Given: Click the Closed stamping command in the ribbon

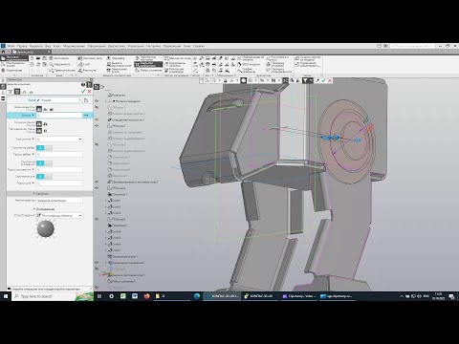Looking at the screenshot, I should click(x=148, y=64).
